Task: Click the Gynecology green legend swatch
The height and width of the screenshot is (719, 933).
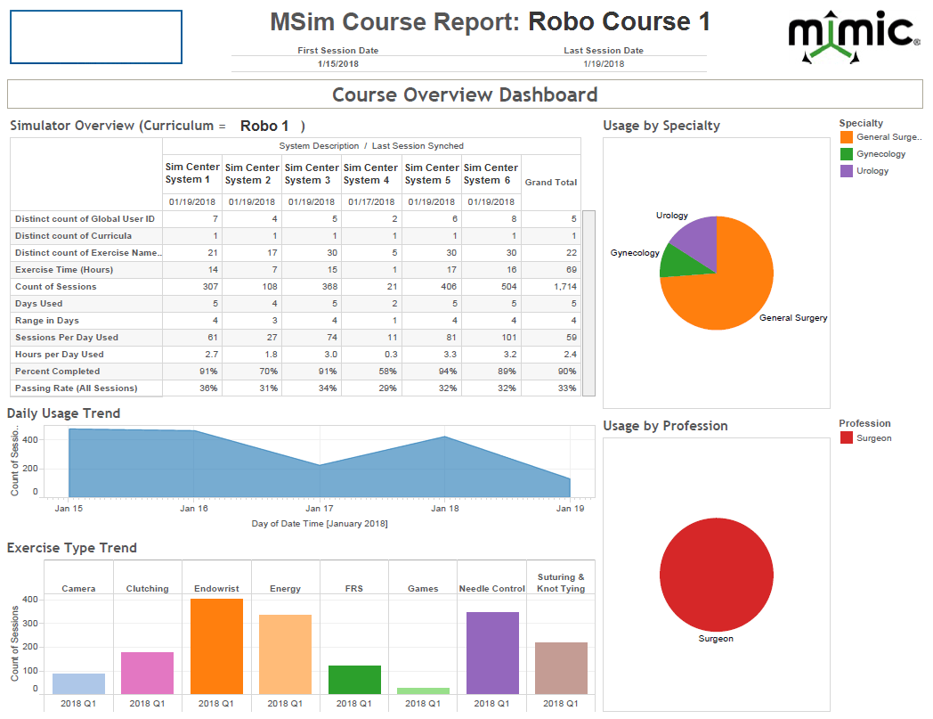Action: (x=846, y=153)
